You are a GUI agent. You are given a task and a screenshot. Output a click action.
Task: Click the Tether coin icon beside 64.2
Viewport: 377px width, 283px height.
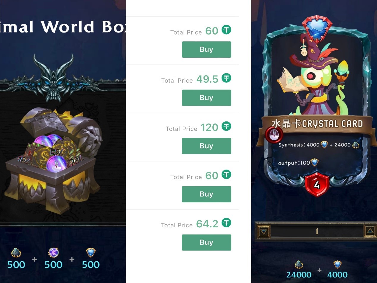click(x=226, y=223)
